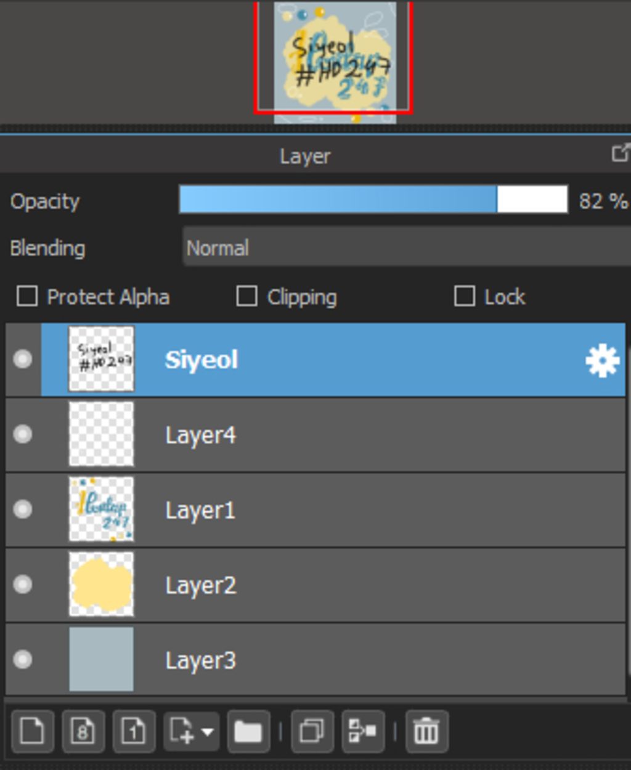Click the navigator canvas preview thumbnail
The height and width of the screenshot is (770, 631).
tap(335, 62)
